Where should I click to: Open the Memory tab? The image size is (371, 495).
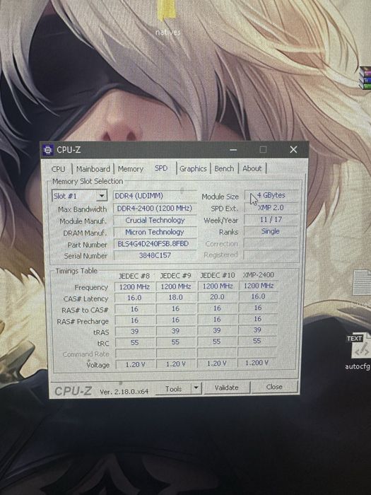coord(130,169)
